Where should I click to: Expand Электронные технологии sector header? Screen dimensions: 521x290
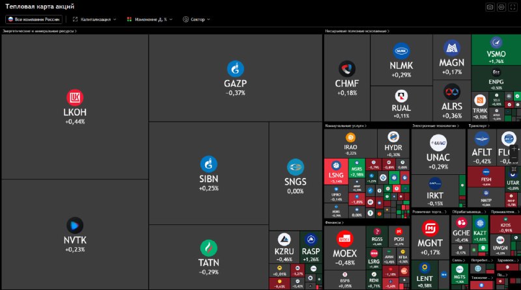436,125
